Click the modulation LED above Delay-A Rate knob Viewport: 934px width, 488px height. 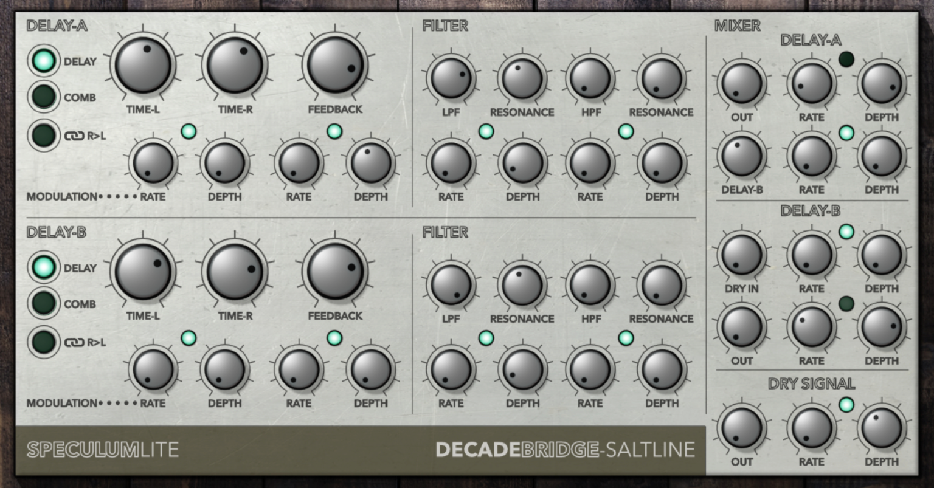click(189, 131)
